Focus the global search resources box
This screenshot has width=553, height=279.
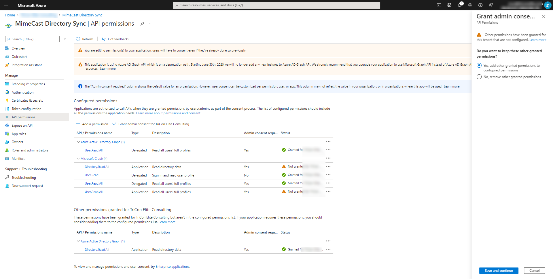click(276, 5)
